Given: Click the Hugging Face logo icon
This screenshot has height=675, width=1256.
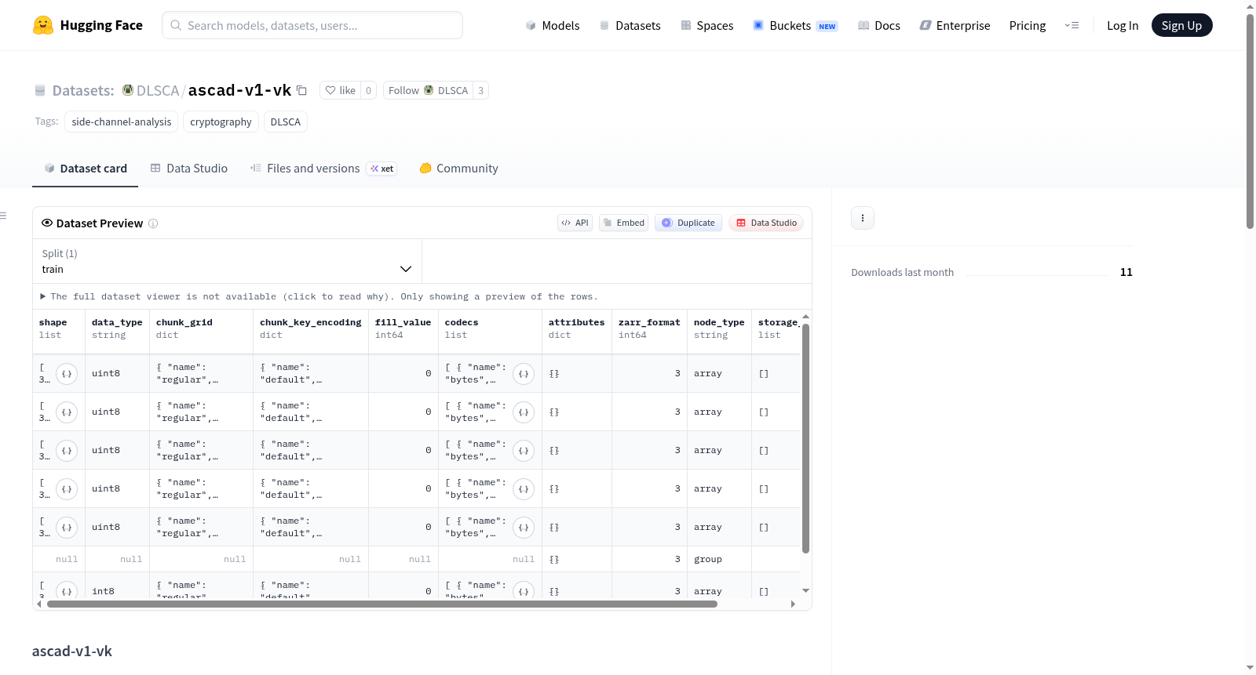Looking at the screenshot, I should [43, 25].
